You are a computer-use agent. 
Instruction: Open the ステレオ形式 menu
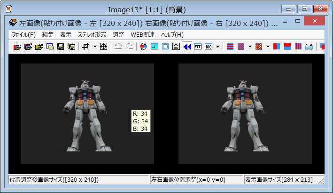(x=92, y=35)
